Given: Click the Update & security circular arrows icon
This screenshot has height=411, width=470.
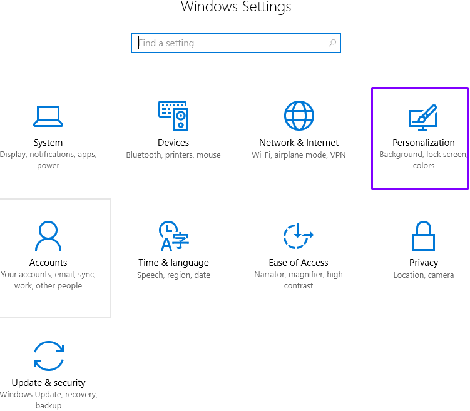Looking at the screenshot, I should [48, 356].
